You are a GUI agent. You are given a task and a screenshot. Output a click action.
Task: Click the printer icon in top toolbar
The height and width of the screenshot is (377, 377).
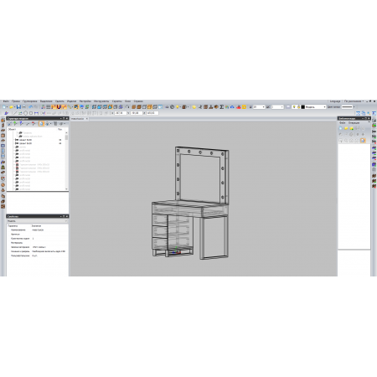pyautogui.click(x=23, y=107)
